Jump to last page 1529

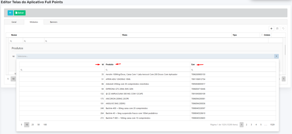point(272,125)
